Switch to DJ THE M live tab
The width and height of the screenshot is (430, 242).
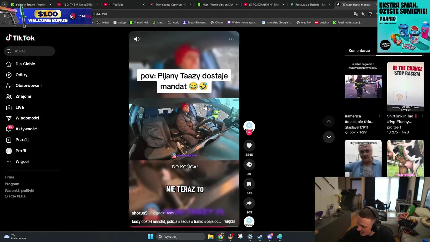(x=77, y=5)
